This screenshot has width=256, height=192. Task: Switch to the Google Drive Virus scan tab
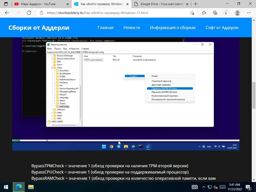(161, 4)
